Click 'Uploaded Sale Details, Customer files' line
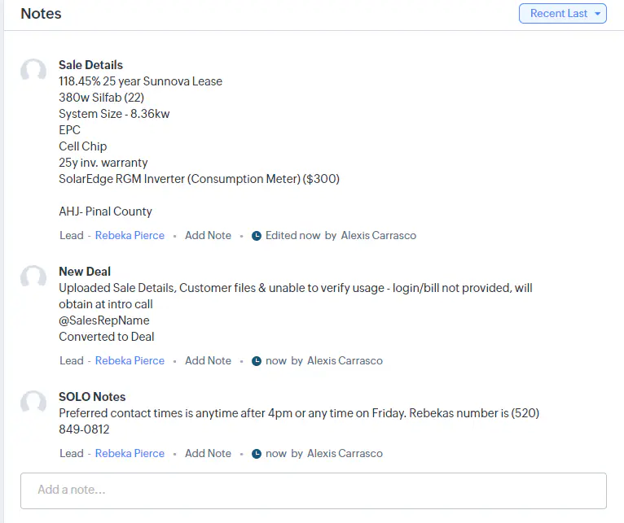Image resolution: width=624 pixels, height=523 pixels. pyautogui.click(x=296, y=288)
